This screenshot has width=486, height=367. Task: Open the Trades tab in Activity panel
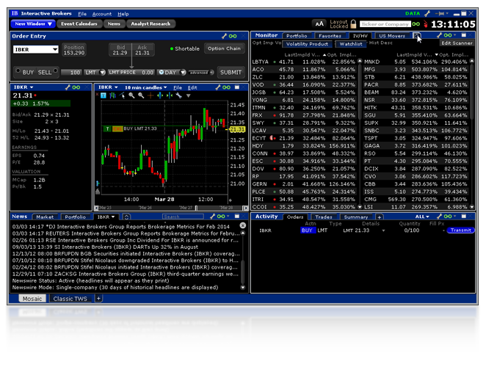pyautogui.click(x=324, y=217)
